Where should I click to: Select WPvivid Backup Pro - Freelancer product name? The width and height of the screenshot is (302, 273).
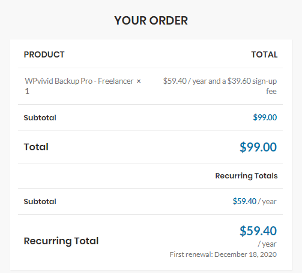point(79,81)
